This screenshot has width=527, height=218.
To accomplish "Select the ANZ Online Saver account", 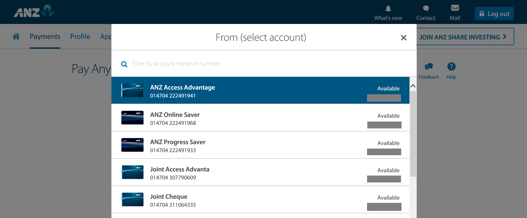I will coord(260,118).
